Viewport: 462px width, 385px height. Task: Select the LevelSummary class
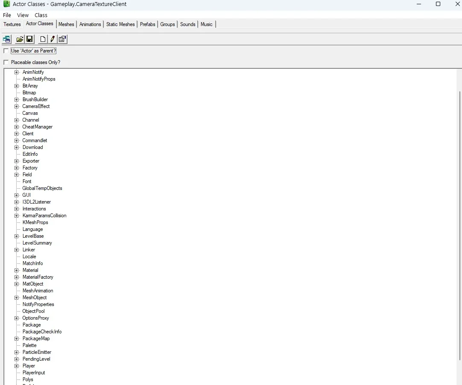pos(37,243)
